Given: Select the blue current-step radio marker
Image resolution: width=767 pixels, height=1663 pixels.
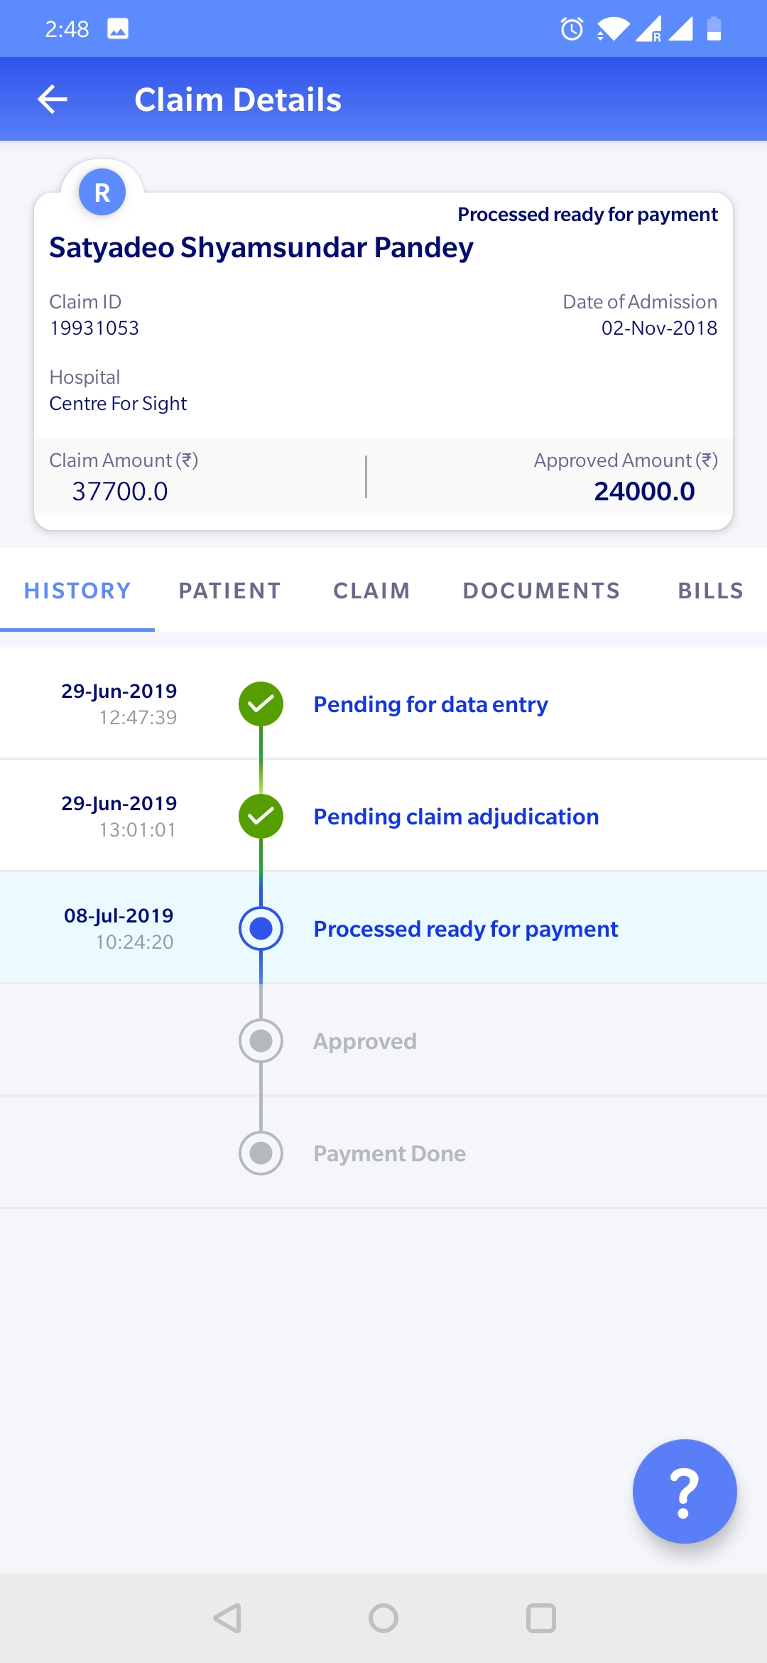Looking at the screenshot, I should [x=261, y=929].
